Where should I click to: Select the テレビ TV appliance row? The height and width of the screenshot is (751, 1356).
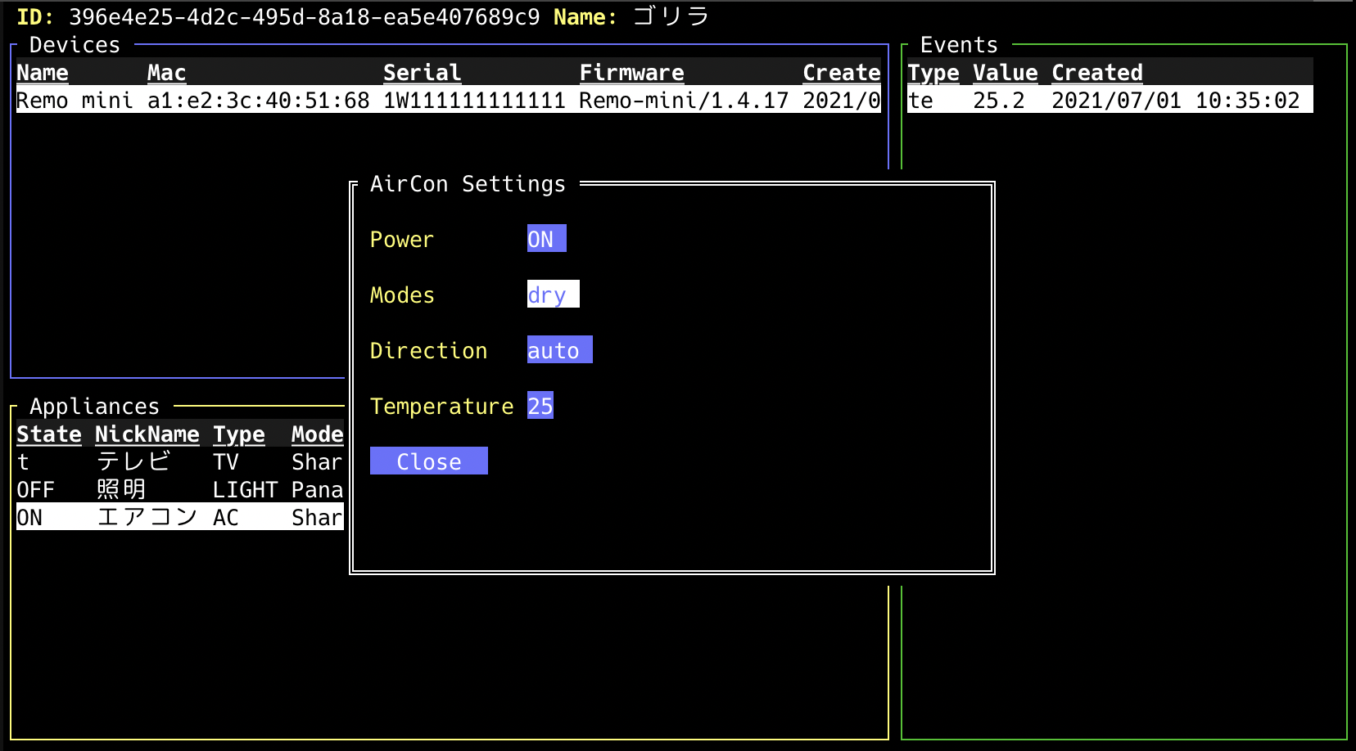180,461
